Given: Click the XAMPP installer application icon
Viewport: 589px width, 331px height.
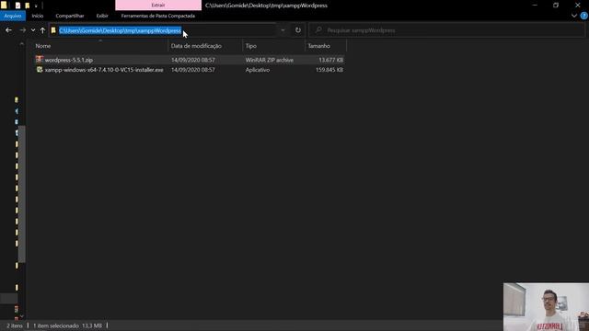Looking at the screenshot, I should click(40, 70).
